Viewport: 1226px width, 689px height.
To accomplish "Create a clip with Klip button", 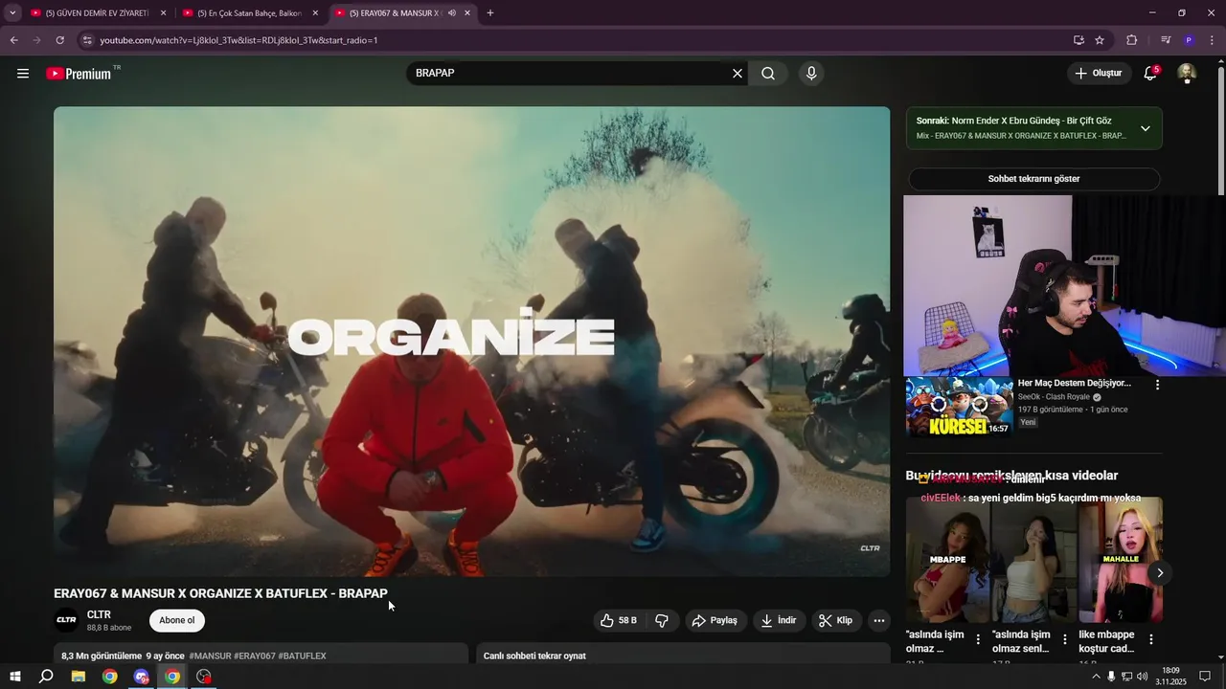I will click(x=835, y=620).
